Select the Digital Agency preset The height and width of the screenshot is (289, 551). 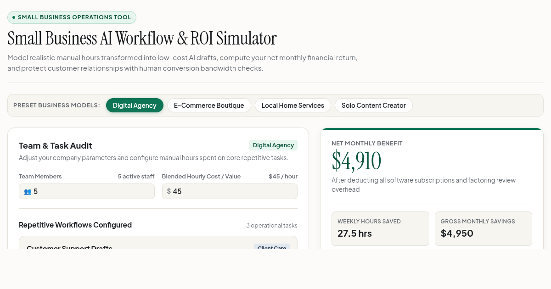click(135, 105)
